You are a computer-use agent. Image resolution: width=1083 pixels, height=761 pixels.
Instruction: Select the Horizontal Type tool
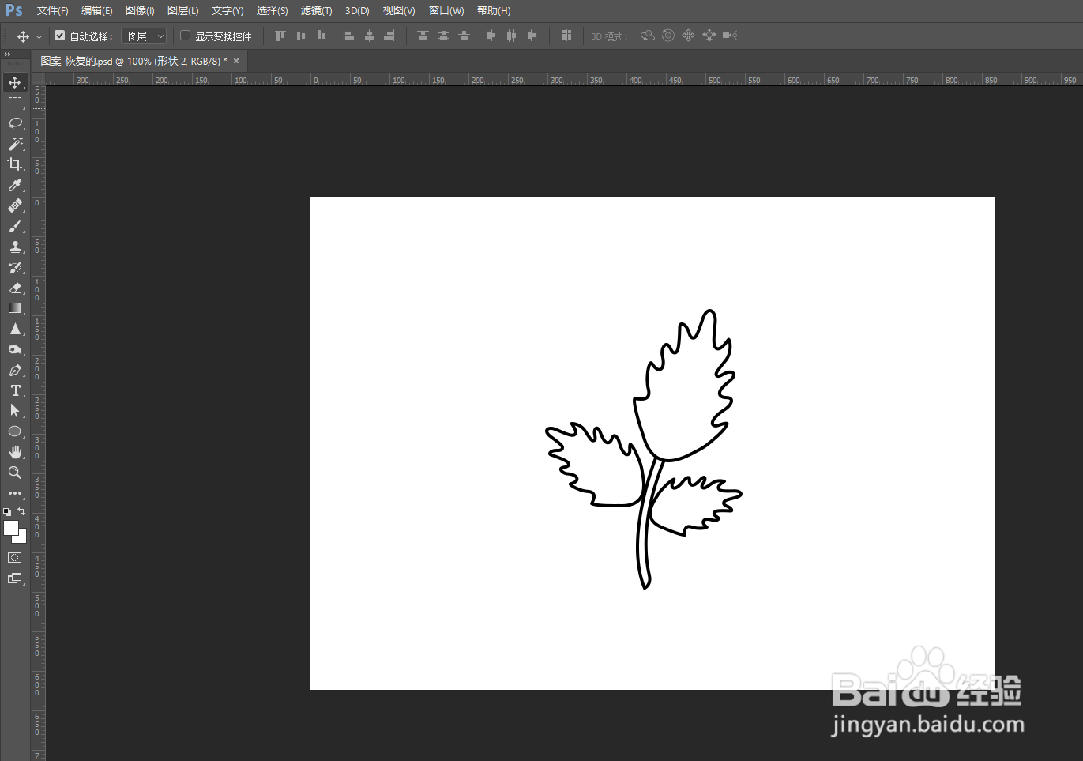pos(15,390)
